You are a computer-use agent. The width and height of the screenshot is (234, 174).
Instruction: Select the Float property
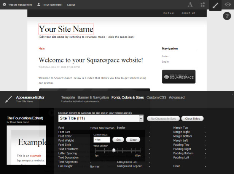(177, 166)
